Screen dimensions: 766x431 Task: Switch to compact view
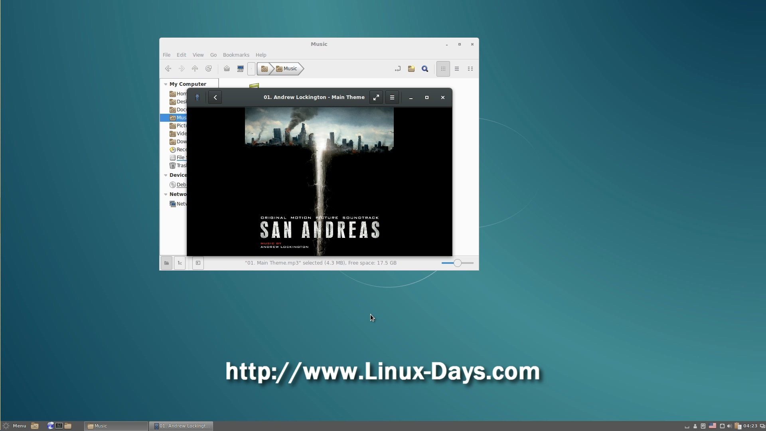pyautogui.click(x=470, y=69)
